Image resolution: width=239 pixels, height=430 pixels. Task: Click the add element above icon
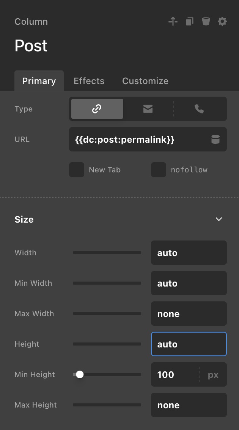(173, 22)
